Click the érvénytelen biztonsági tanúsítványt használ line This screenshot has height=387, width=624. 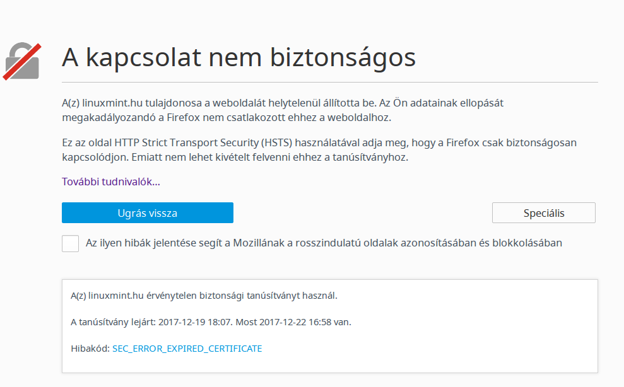coord(204,296)
